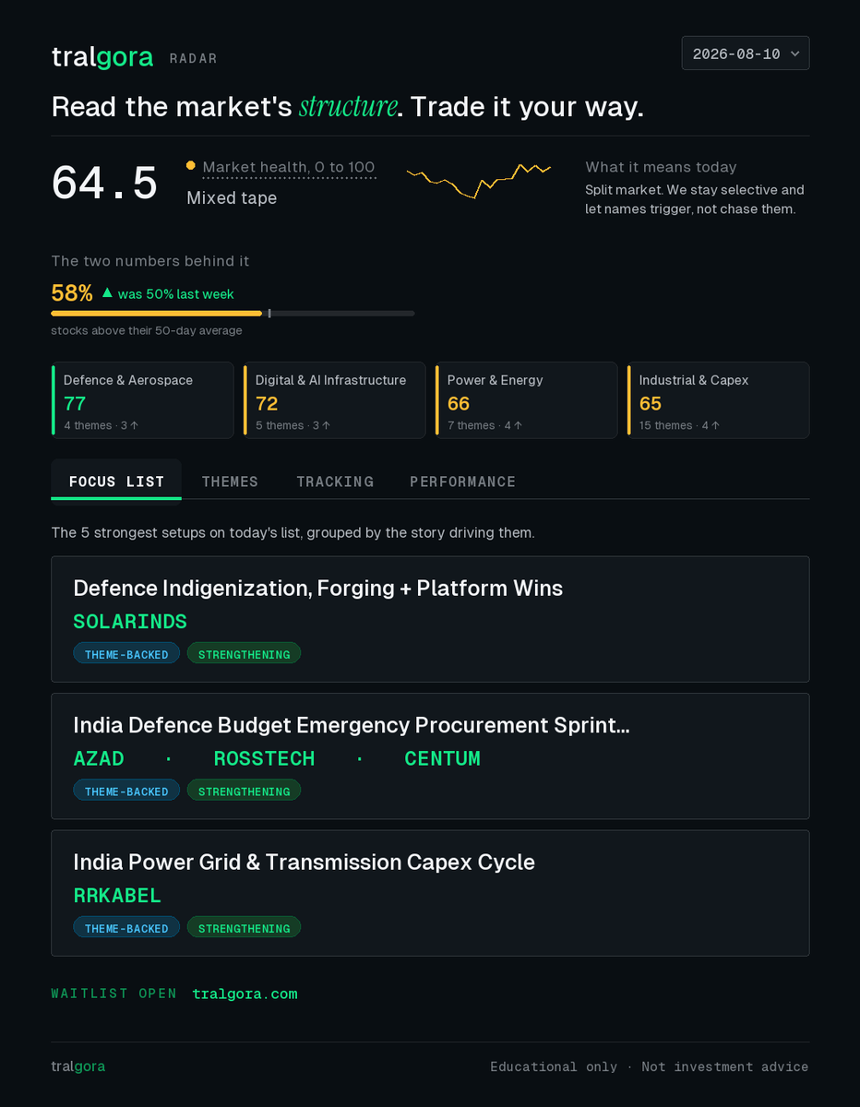Open the SOLARINDS ticker
Image resolution: width=860 pixels, height=1107 pixels.
pyautogui.click(x=130, y=622)
